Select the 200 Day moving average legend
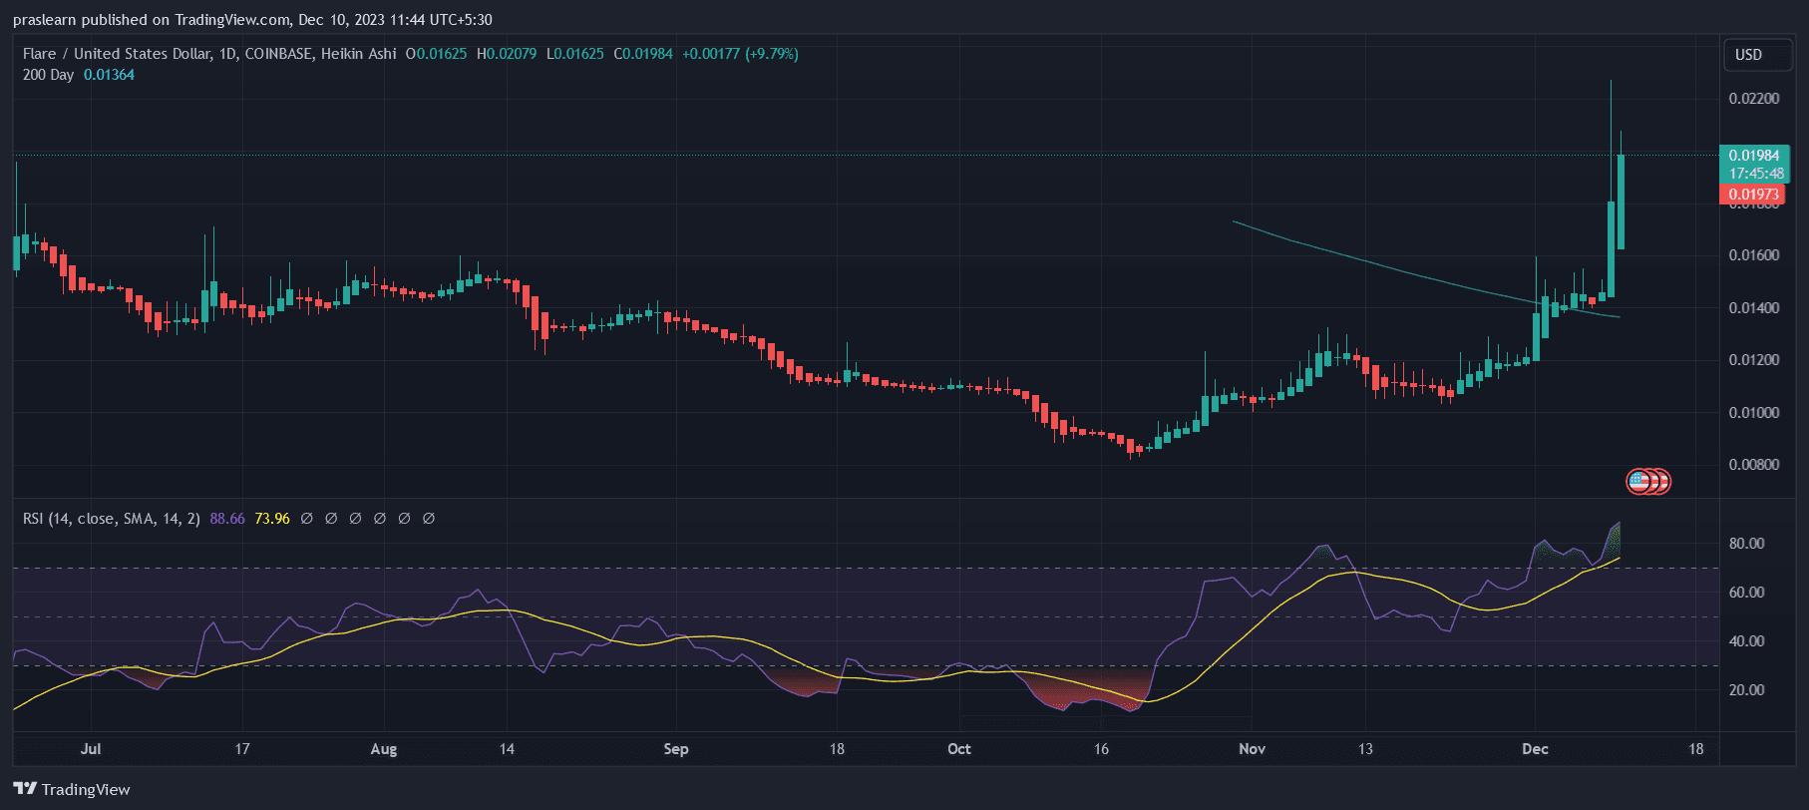 click(x=48, y=75)
